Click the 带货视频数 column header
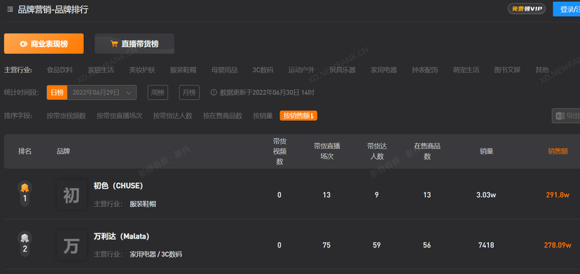Image resolution: width=580 pixels, height=274 pixels. coord(279,152)
